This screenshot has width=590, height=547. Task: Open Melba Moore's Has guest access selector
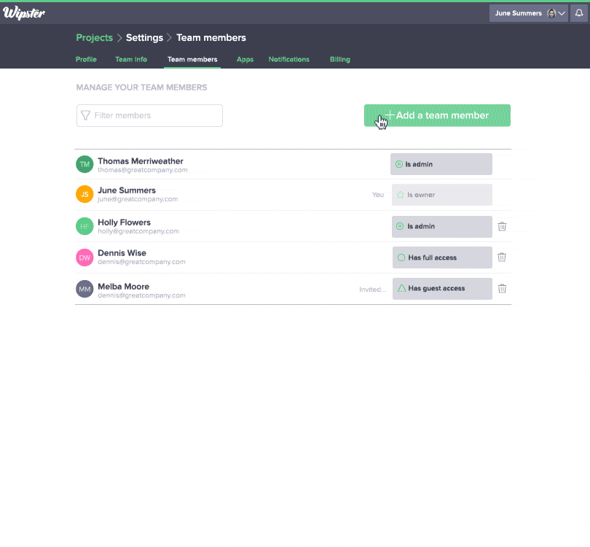click(442, 289)
